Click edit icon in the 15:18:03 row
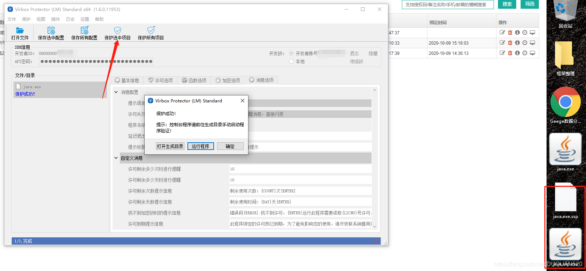The height and width of the screenshot is (271, 586). click(x=502, y=43)
